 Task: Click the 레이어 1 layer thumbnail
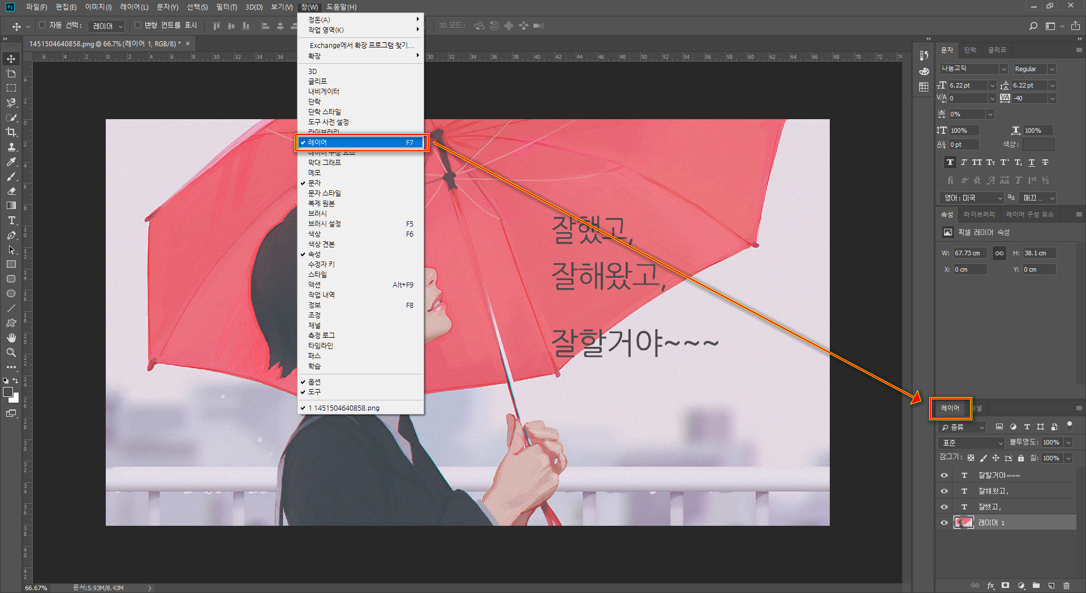964,523
